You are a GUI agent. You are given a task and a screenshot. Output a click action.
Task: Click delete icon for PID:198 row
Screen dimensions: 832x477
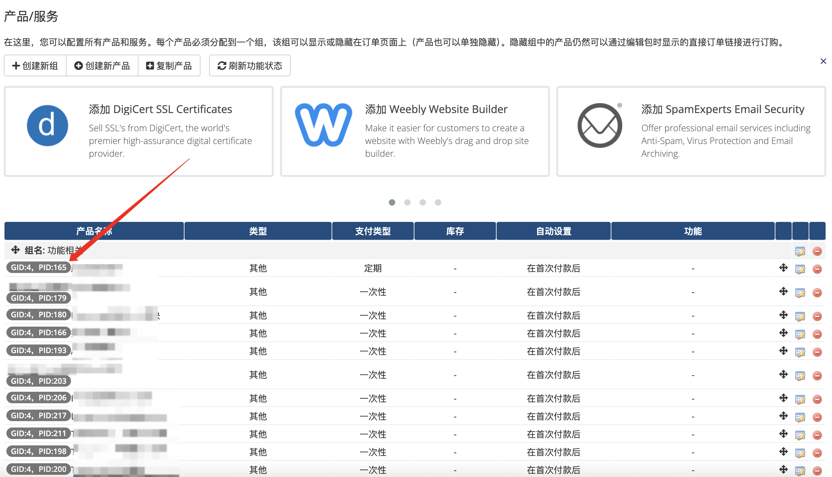click(817, 453)
